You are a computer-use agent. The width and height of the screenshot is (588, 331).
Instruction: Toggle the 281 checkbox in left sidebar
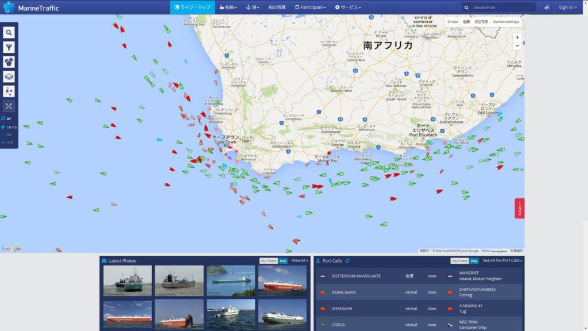tap(3, 134)
